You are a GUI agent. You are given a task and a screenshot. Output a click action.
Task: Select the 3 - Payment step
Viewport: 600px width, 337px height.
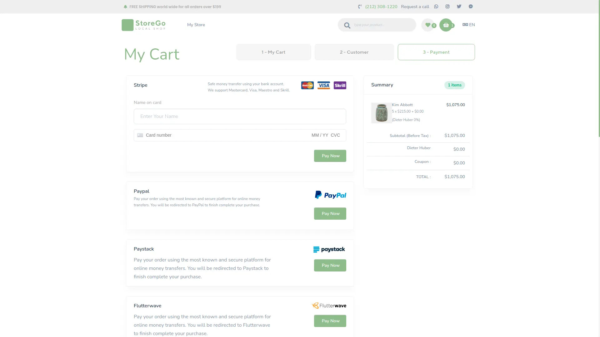click(x=436, y=52)
